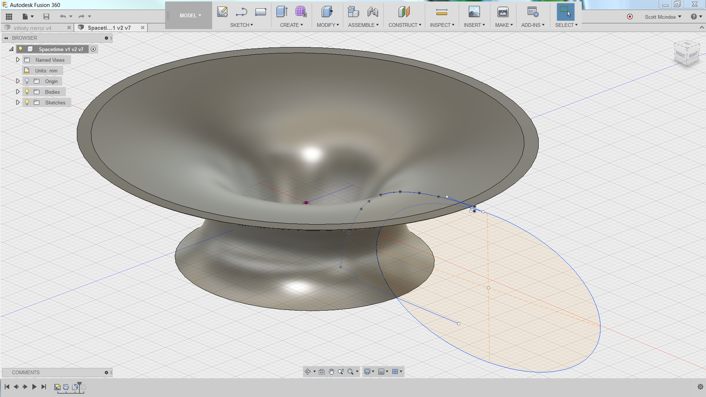706x397 pixels.
Task: Open the Scripts and Add-Ins icon
Action: (x=533, y=12)
